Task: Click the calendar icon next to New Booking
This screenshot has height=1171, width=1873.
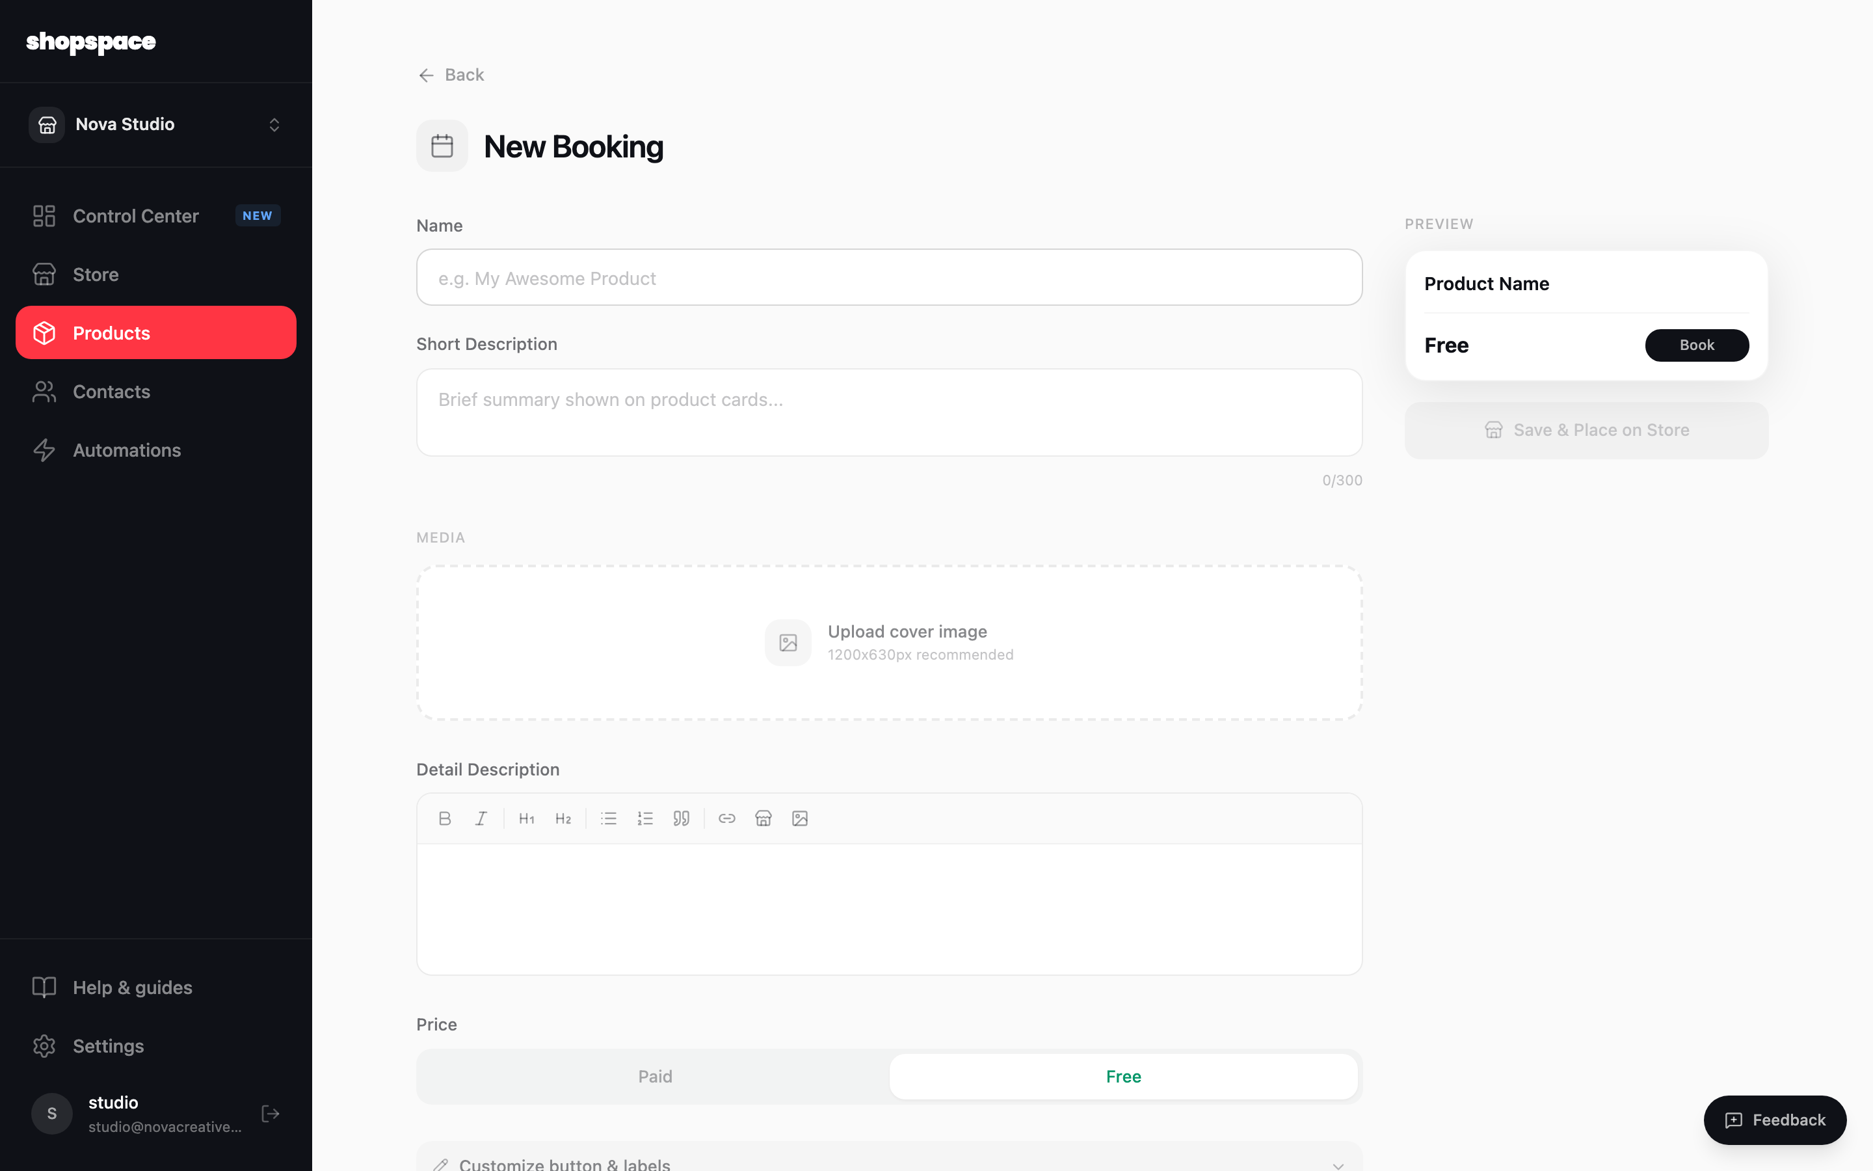Action: 442,146
